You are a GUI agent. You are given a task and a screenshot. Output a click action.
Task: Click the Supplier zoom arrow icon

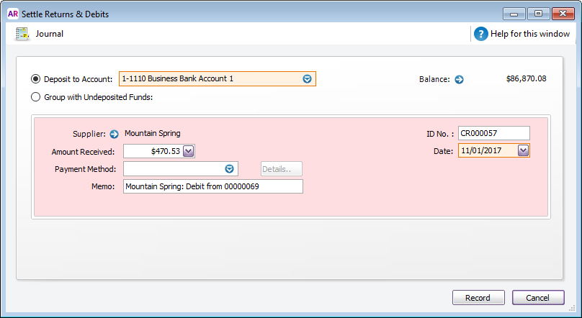coord(114,134)
